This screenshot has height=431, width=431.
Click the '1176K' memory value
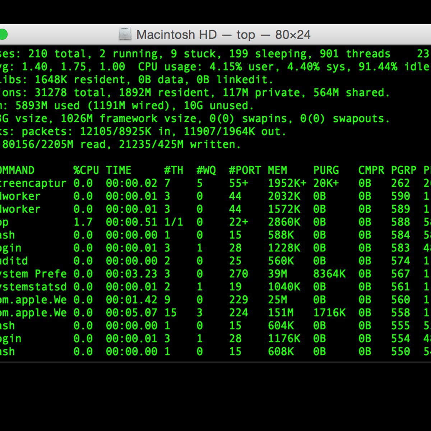tap(284, 338)
